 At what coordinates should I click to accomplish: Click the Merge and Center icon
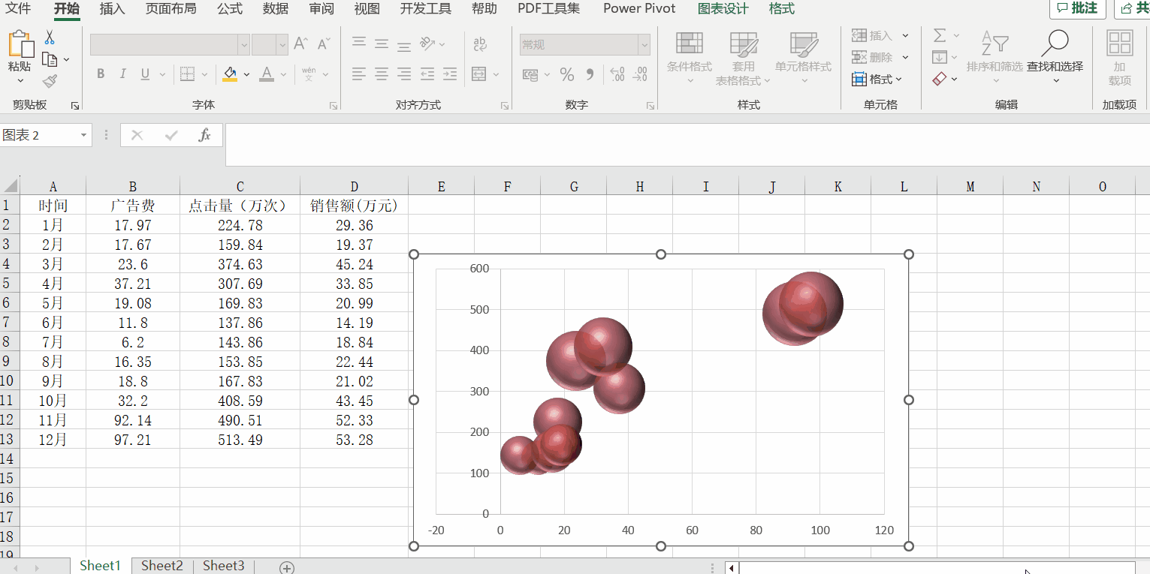click(x=478, y=74)
